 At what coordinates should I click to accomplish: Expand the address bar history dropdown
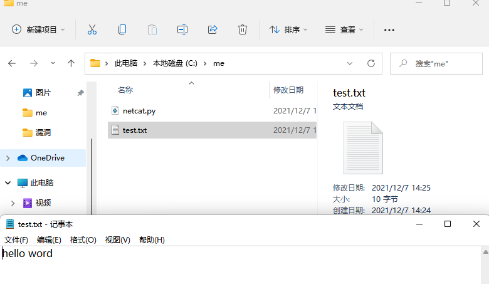click(350, 63)
